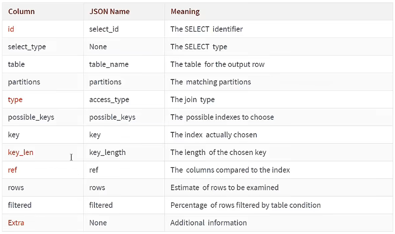Click the 'Column' table header
Image resolution: width=395 pixels, height=234 pixels.
[x=21, y=11]
